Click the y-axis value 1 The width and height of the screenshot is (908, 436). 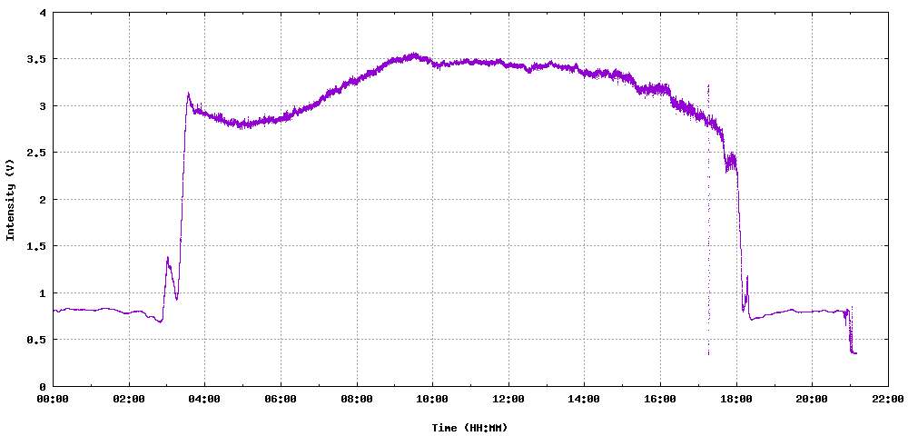[44, 293]
